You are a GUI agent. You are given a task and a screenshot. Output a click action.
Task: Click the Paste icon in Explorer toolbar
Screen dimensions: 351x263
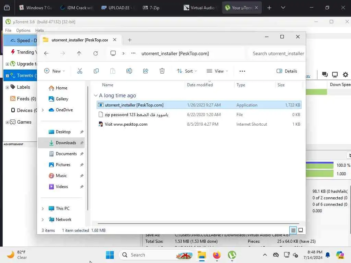112,71
